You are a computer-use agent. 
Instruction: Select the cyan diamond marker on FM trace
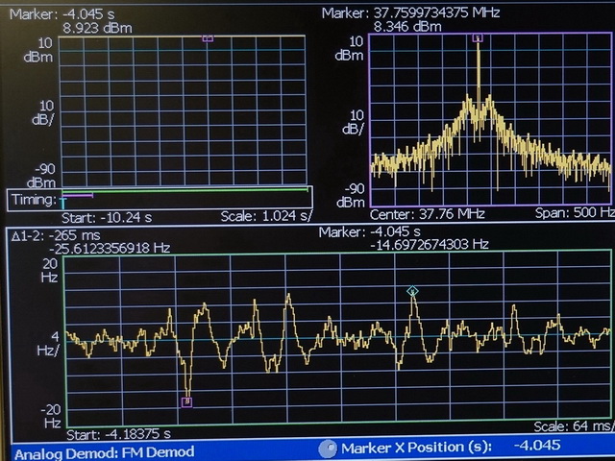coord(412,291)
